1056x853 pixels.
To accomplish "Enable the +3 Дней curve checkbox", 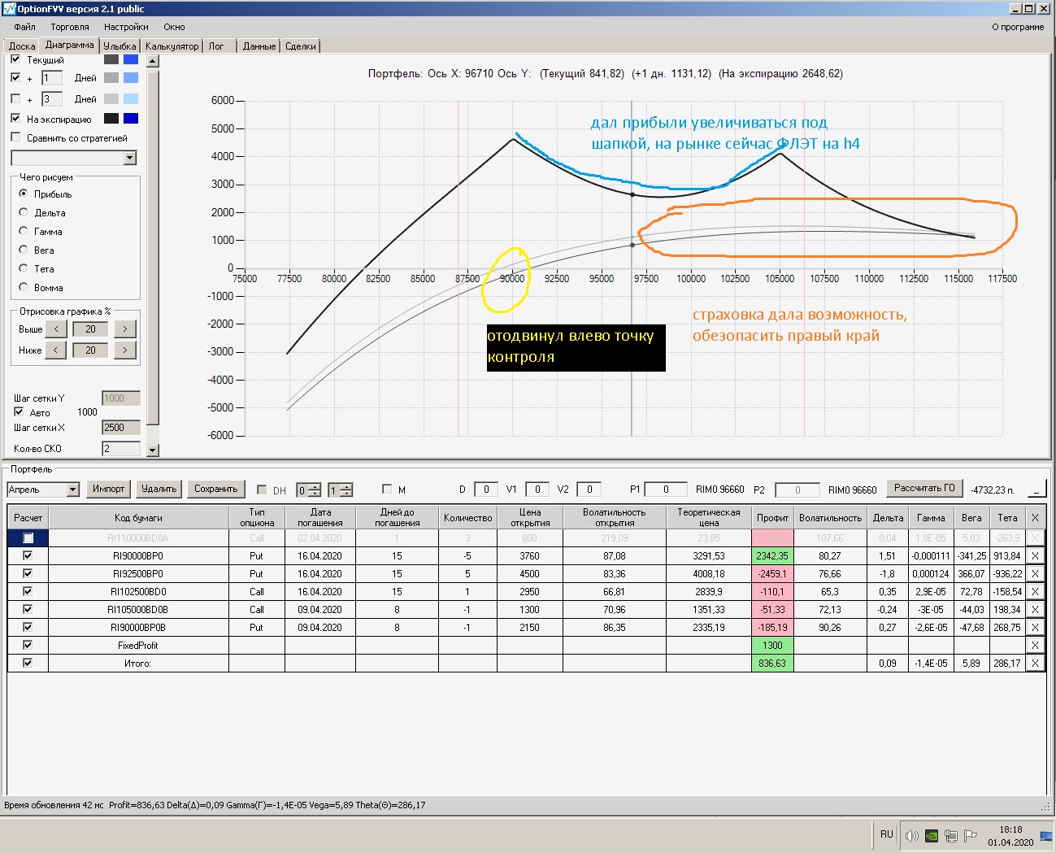I will pos(15,99).
